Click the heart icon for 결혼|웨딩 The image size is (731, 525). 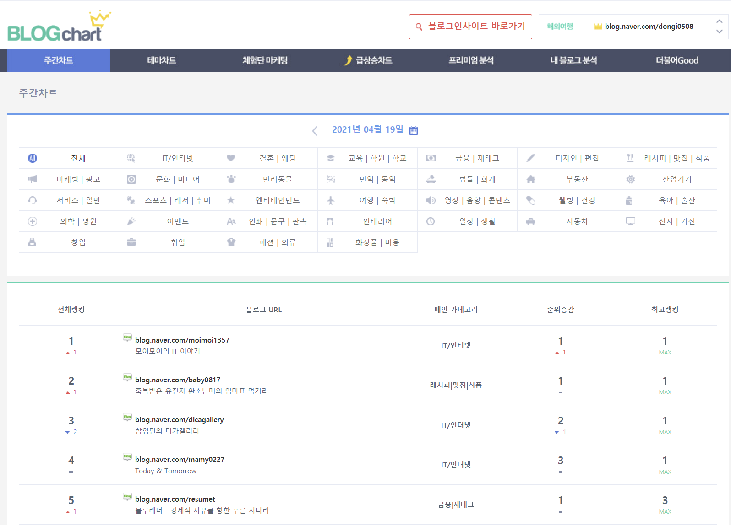231,158
